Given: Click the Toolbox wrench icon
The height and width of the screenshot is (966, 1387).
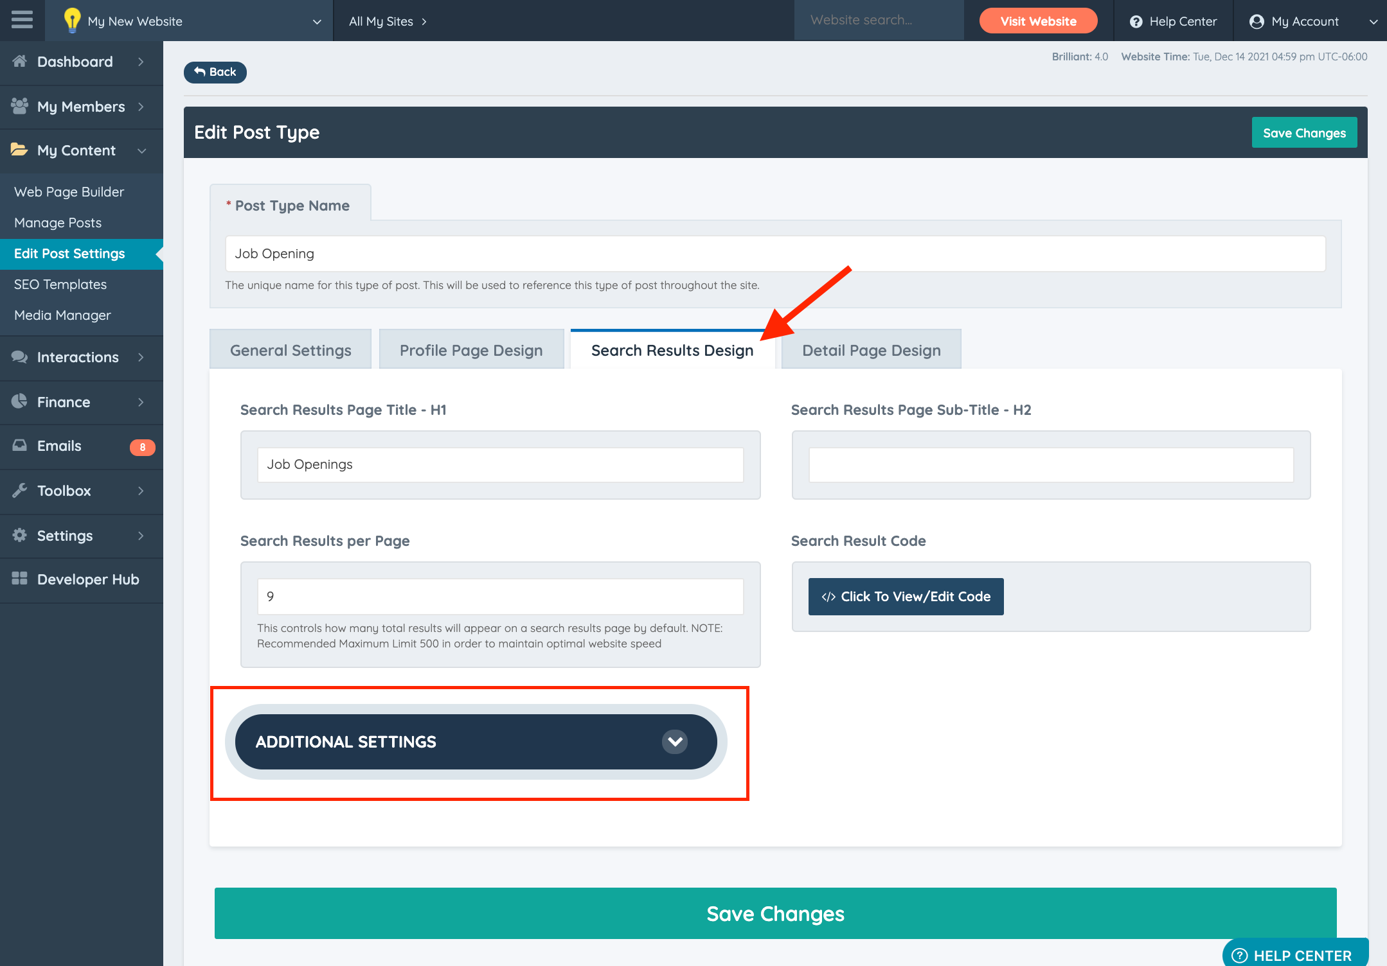Looking at the screenshot, I should 19,491.
